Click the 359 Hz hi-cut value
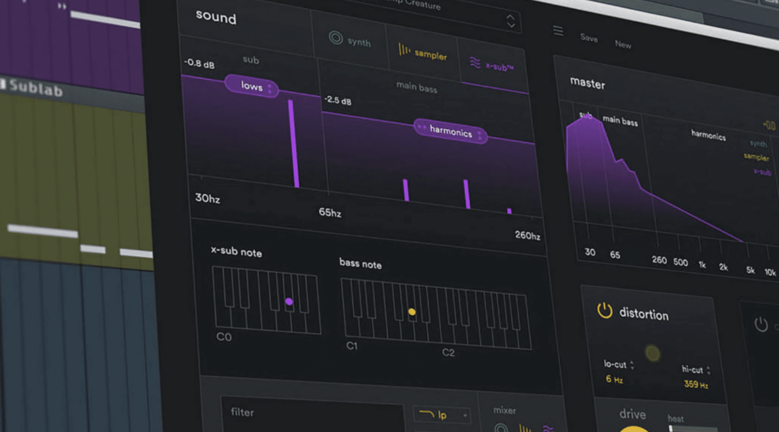Viewport: 779px width, 432px height. click(696, 384)
